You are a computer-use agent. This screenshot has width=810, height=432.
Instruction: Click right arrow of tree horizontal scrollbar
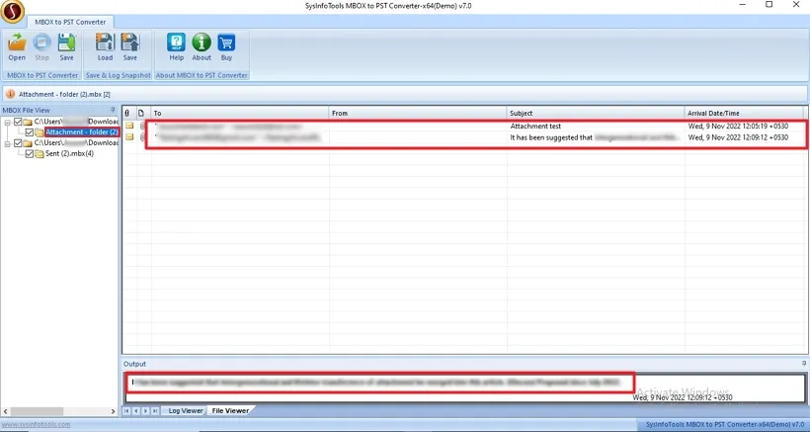pos(114,411)
